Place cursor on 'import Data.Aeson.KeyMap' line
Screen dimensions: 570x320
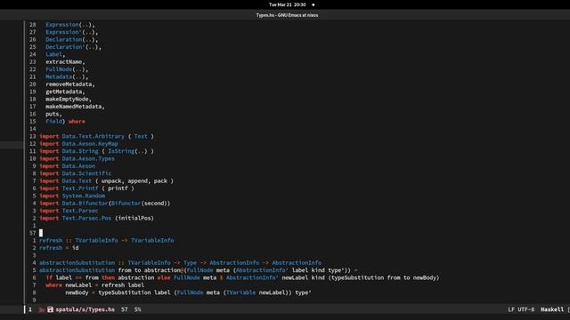[78, 144]
